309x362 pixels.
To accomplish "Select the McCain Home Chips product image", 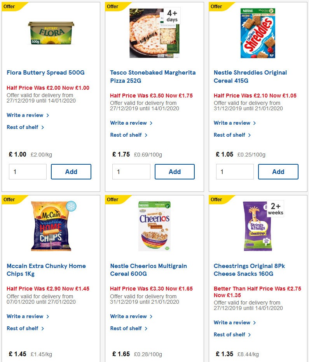I will point(51,226).
